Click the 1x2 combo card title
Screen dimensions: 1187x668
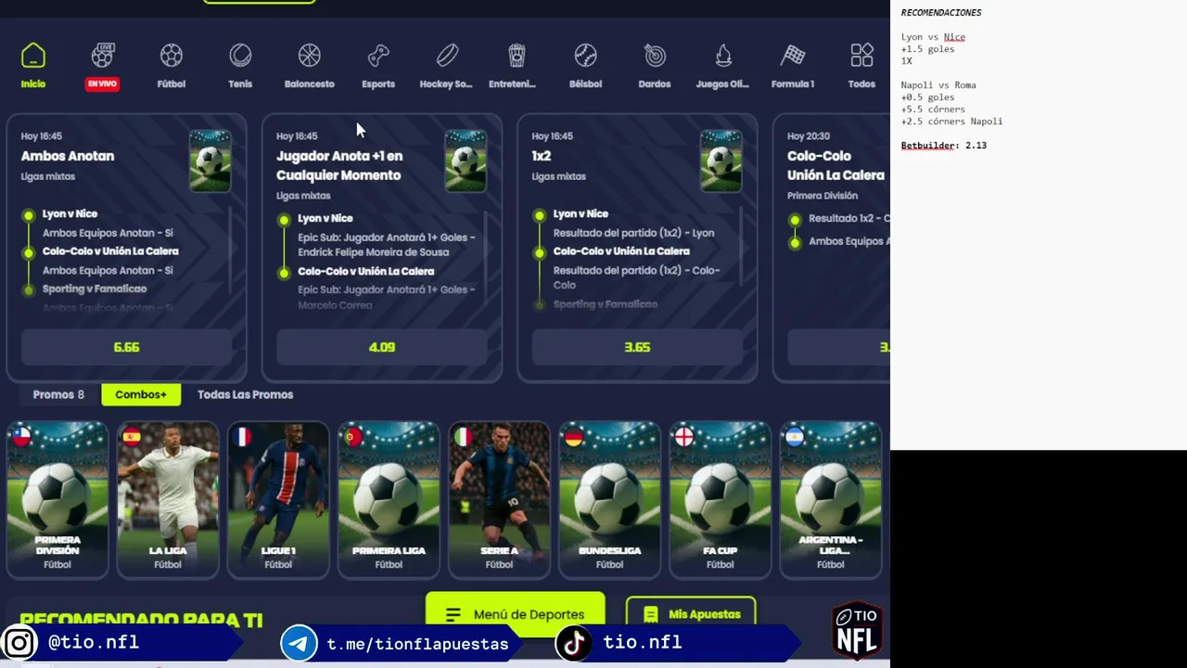click(x=542, y=156)
